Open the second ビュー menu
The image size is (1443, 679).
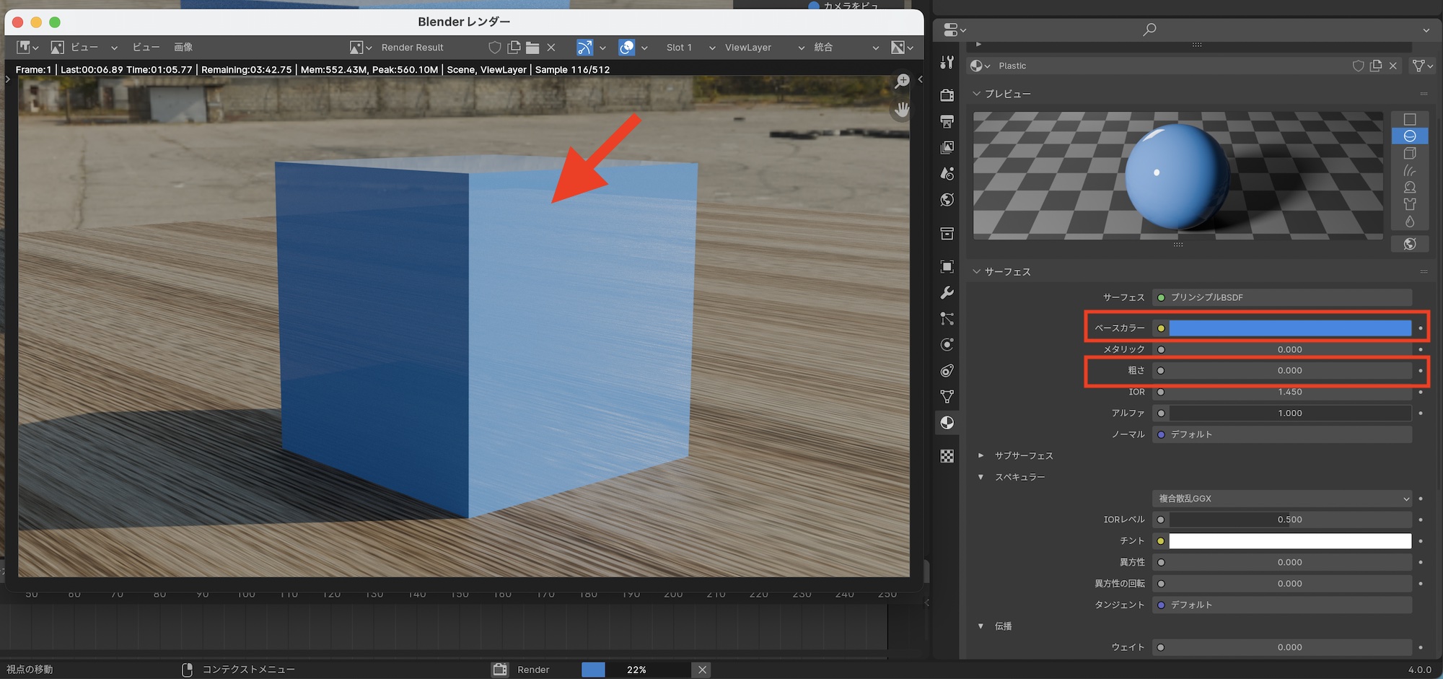tap(146, 48)
